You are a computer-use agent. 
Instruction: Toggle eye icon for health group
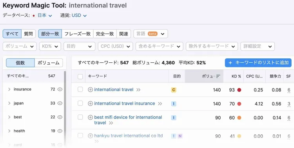[60, 131]
